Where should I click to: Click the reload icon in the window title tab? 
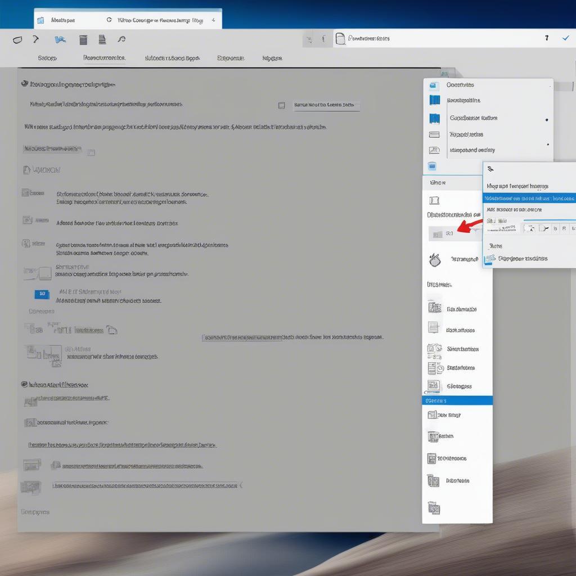click(x=109, y=20)
